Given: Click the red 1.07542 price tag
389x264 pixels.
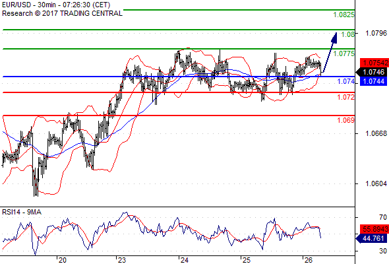Looking at the screenshot, I should click(374, 63).
